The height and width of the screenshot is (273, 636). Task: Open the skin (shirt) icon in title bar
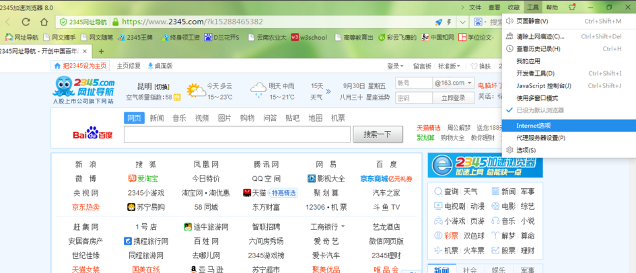572,7
